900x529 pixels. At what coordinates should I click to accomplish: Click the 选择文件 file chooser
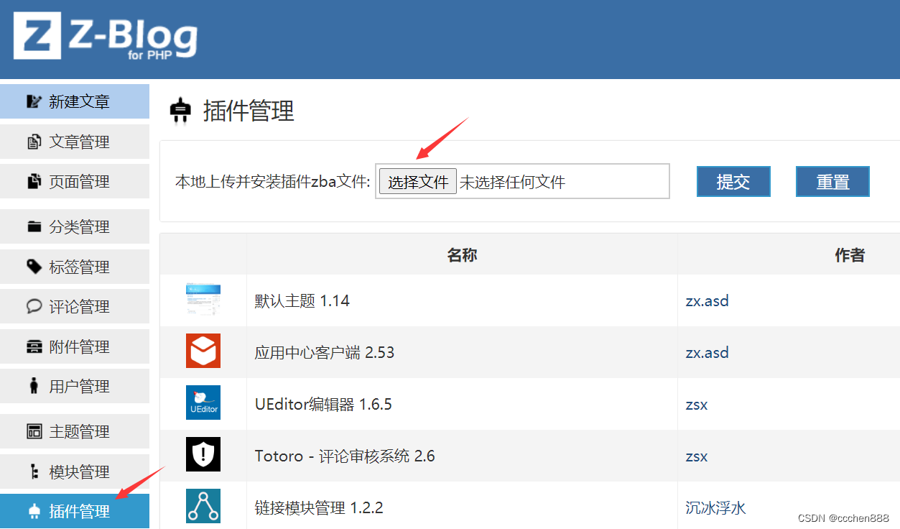point(417,181)
